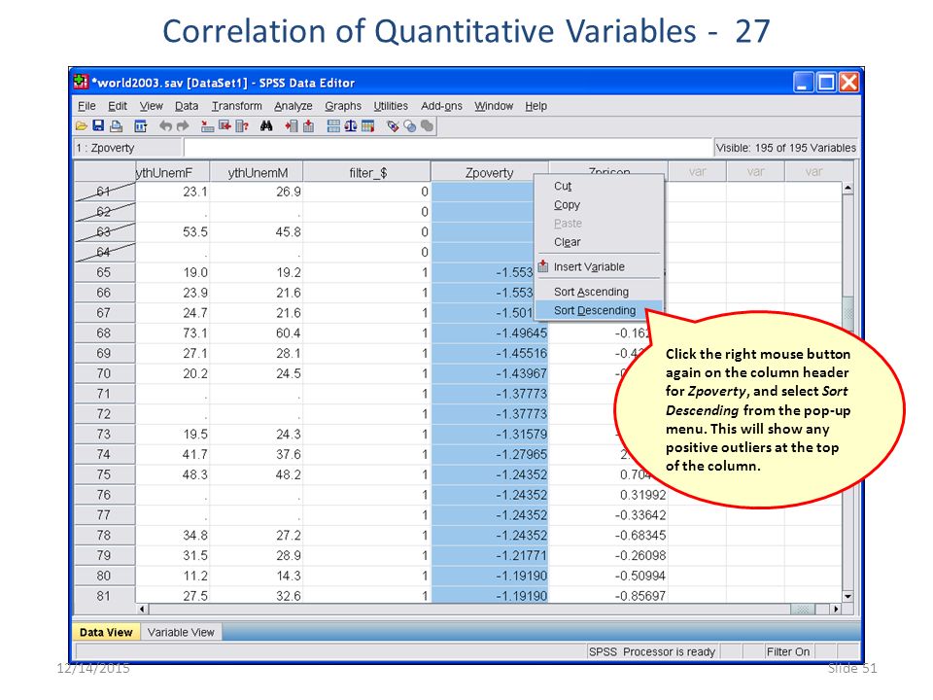Screen dimensions: 933x700
Task: Open the Window menu
Action: (x=494, y=106)
